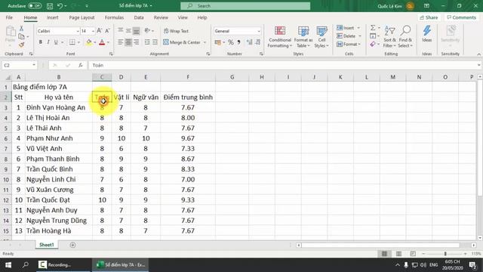Switch to Page Layout view icon
The image size is (483, 272).
pos(398,254)
